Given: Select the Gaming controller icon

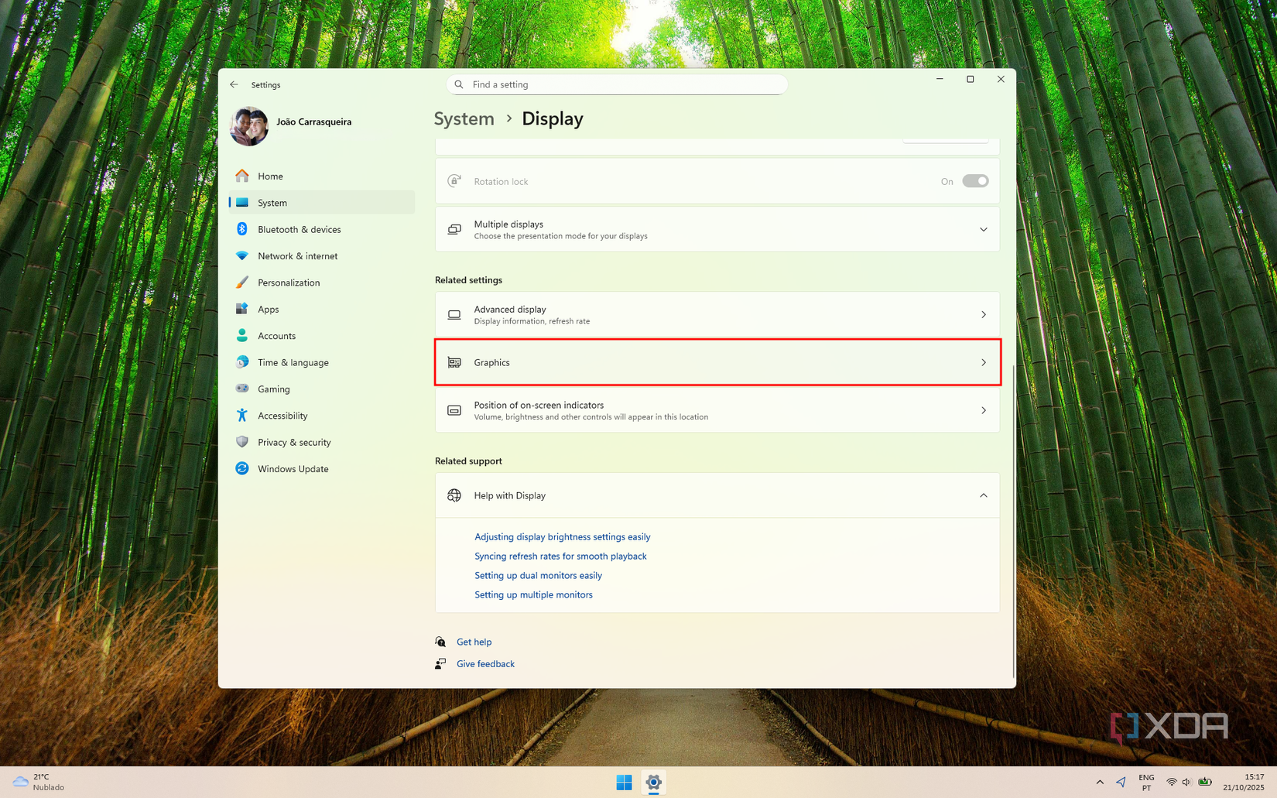Looking at the screenshot, I should [x=242, y=389].
